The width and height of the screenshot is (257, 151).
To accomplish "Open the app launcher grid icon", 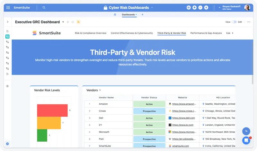I will point(8,7).
